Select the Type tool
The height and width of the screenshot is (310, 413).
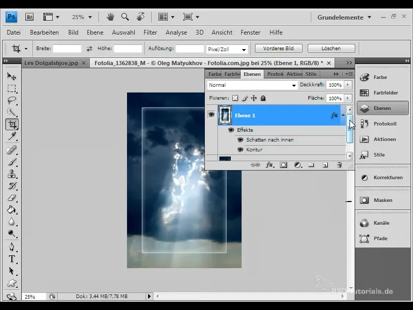tap(11, 259)
